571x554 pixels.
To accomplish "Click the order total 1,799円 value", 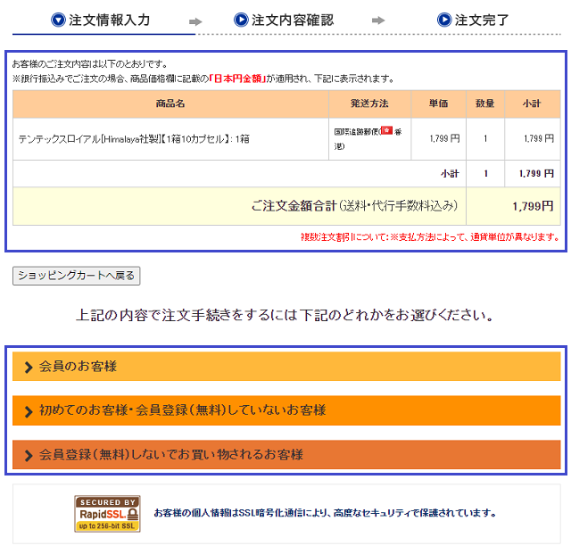I will pos(533,206).
